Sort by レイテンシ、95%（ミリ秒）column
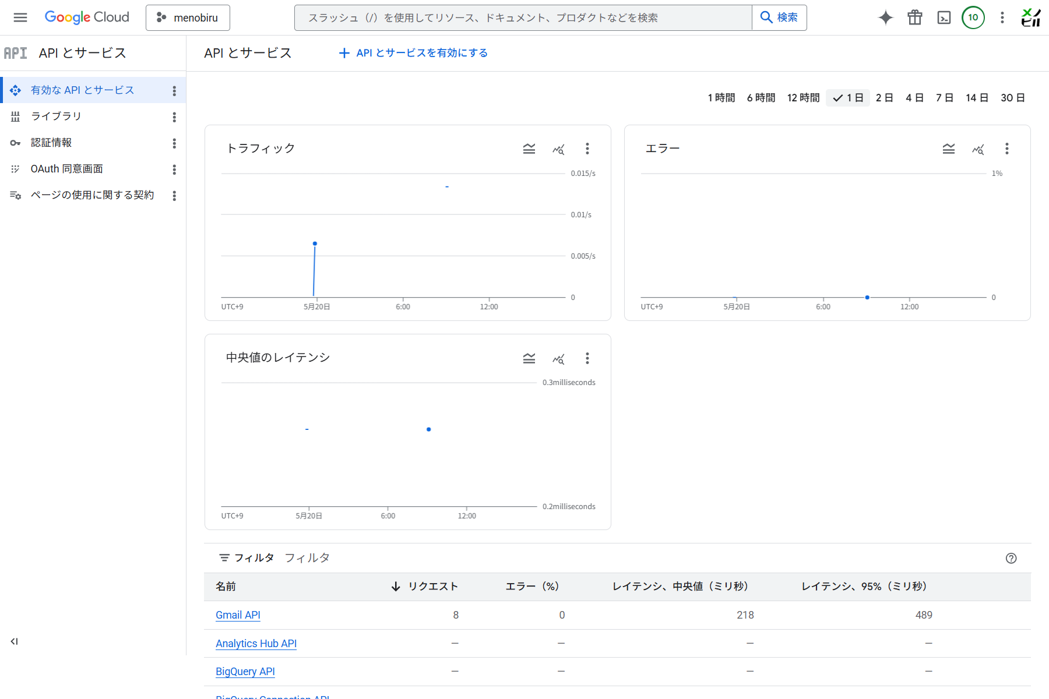This screenshot has height=699, width=1049. point(865,587)
